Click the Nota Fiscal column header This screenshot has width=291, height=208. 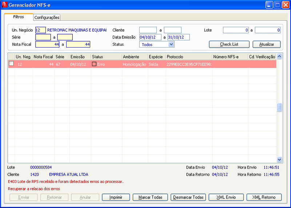pos(43,57)
